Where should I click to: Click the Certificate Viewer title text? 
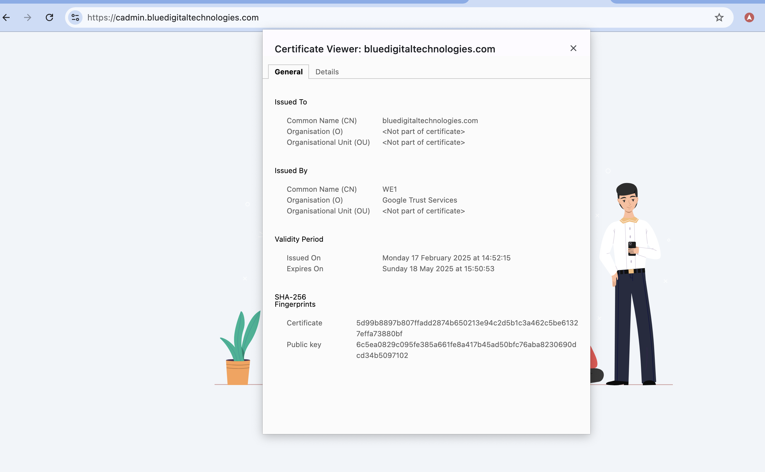[384, 49]
